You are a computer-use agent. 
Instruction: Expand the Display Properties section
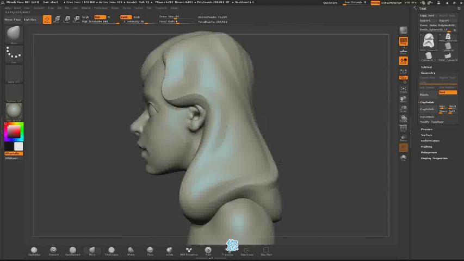click(x=434, y=158)
